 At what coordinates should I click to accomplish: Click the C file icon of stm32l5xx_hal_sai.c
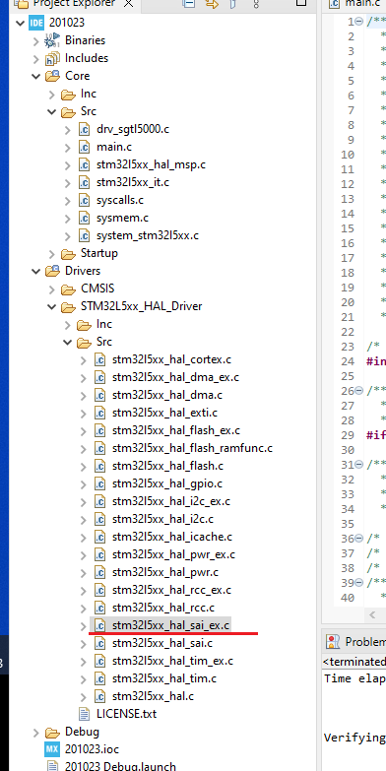(99, 643)
